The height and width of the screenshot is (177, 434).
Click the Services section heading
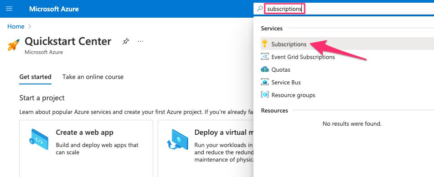point(272,29)
